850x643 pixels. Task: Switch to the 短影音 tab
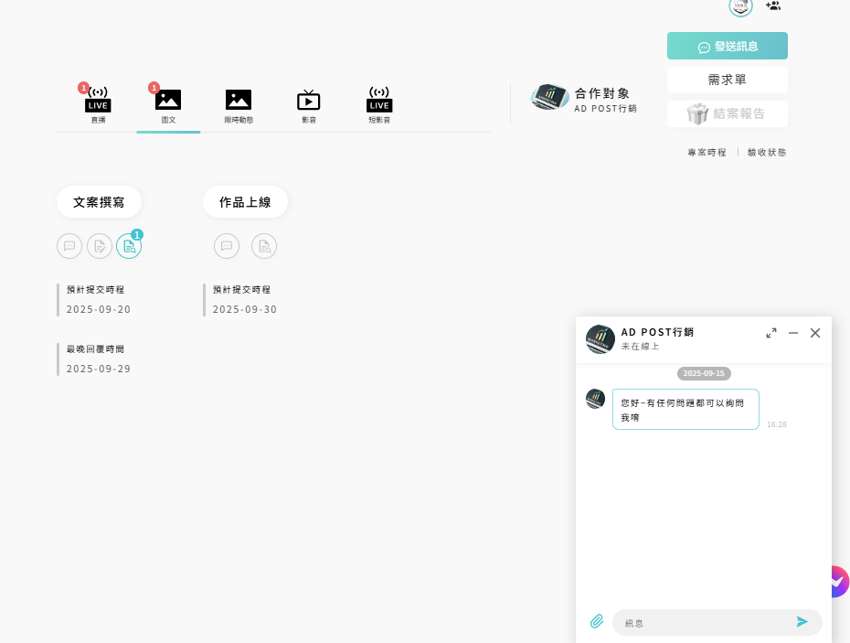379,105
